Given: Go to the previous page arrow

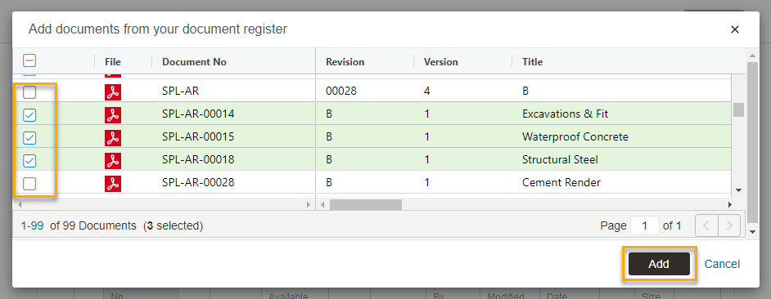Looking at the screenshot, I should point(706,225).
